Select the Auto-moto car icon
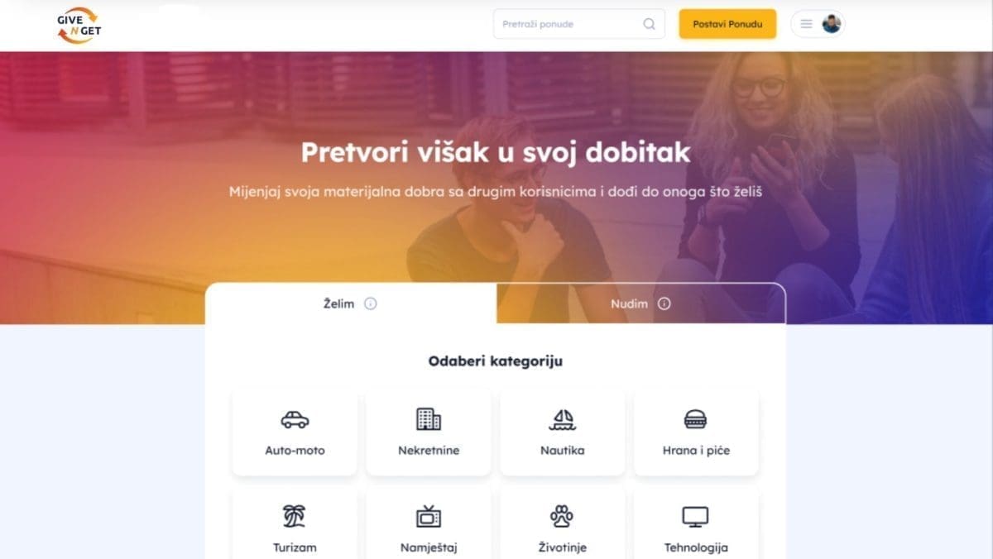The width and height of the screenshot is (993, 559). pos(295,420)
